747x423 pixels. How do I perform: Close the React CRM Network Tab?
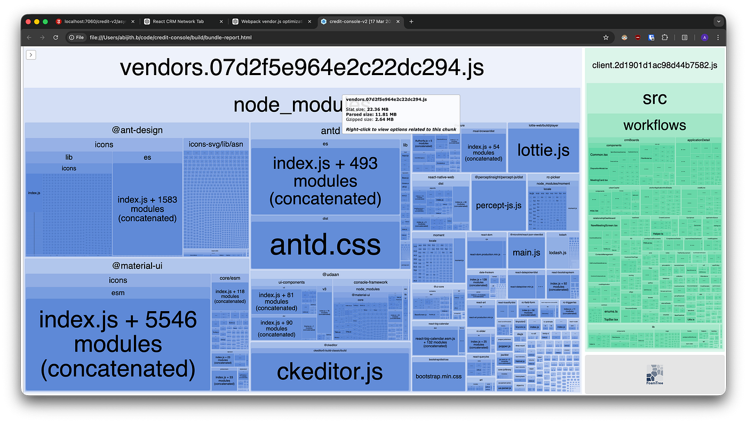click(221, 21)
